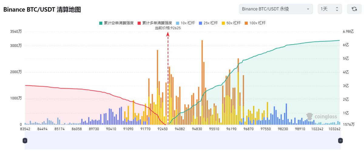Image resolution: width=364 pixels, height=152 pixels.
Task: Click the refresh icon button
Action: coord(354,9)
